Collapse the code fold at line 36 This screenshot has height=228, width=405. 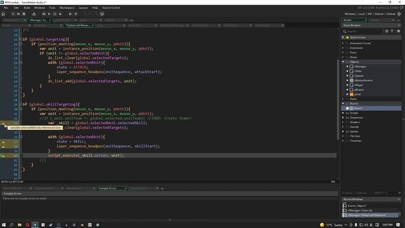[x=21, y=137]
